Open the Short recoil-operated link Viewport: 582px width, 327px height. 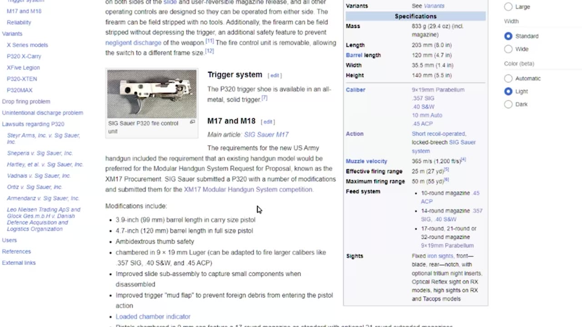438,134
